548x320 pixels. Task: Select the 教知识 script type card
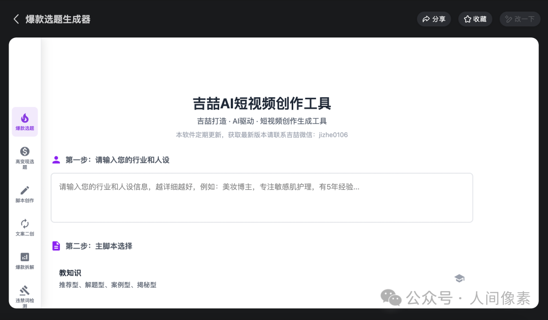(262, 279)
